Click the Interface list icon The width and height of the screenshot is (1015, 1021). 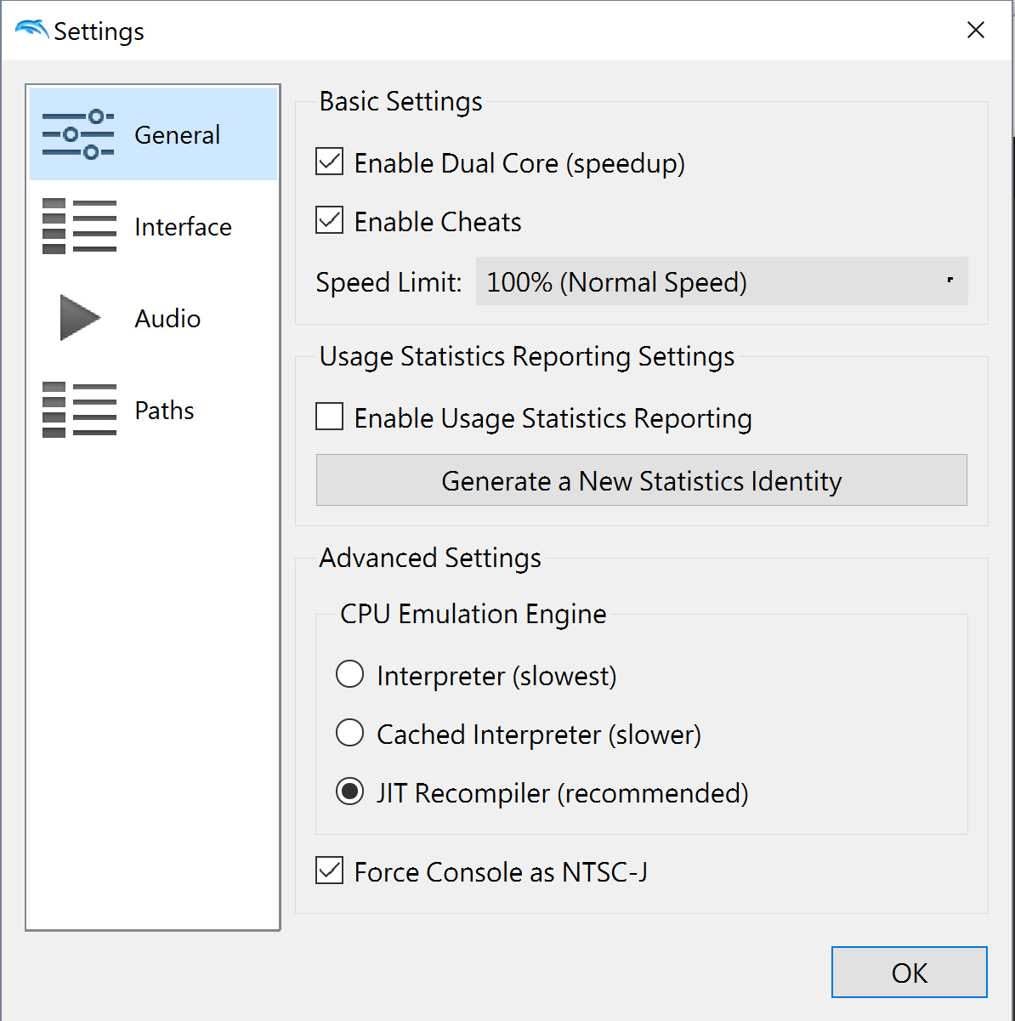(x=79, y=226)
